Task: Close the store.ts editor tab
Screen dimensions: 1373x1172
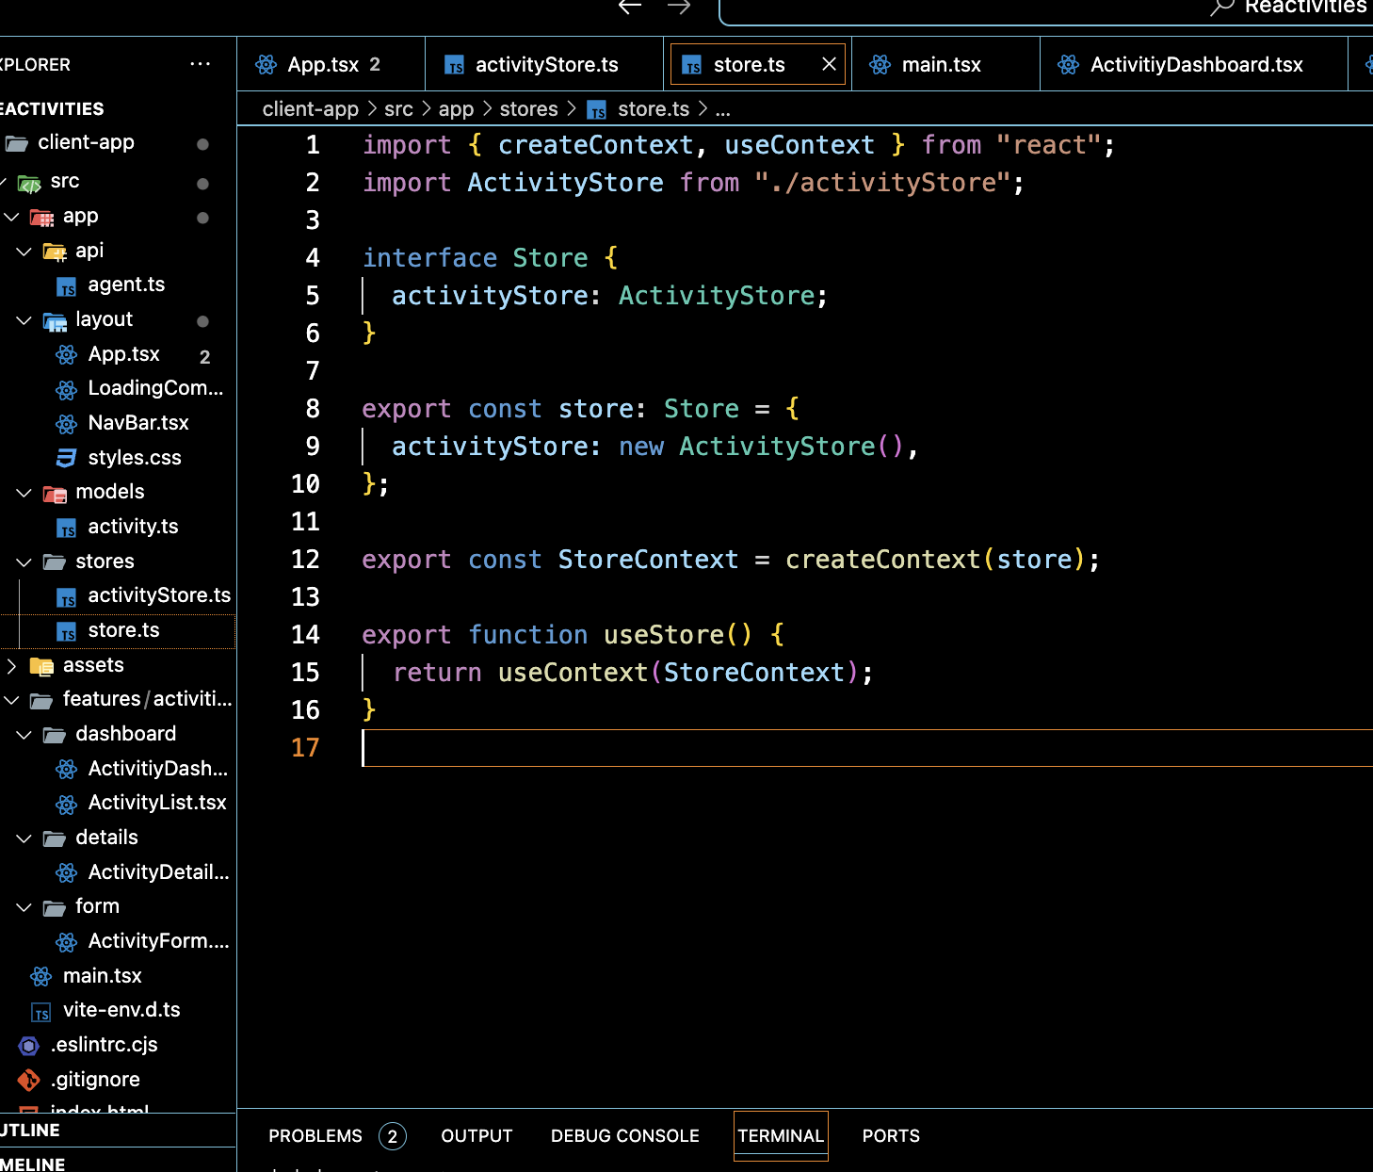Action: coord(829,64)
